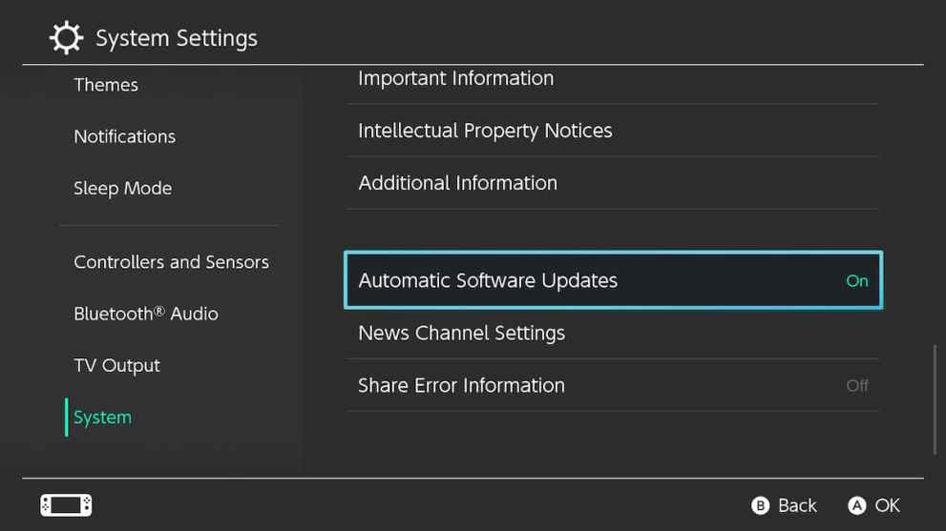Open Bluetooth Audio settings

point(146,314)
